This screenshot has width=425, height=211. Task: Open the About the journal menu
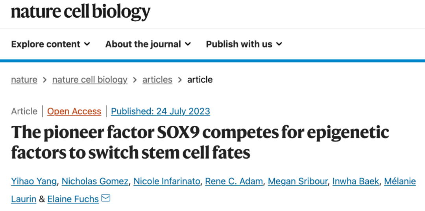148,44
